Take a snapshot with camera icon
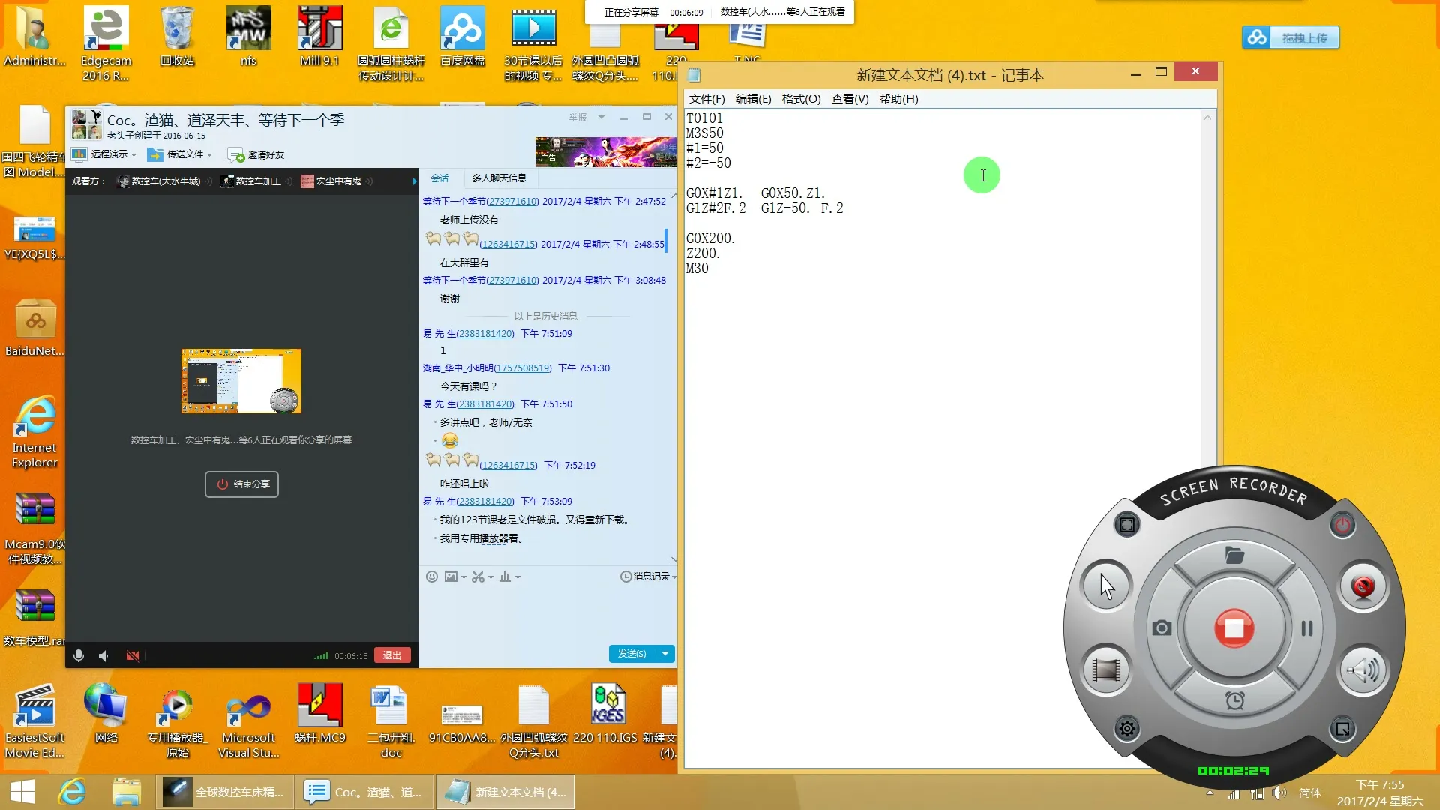1440x810 pixels. 1162,628
